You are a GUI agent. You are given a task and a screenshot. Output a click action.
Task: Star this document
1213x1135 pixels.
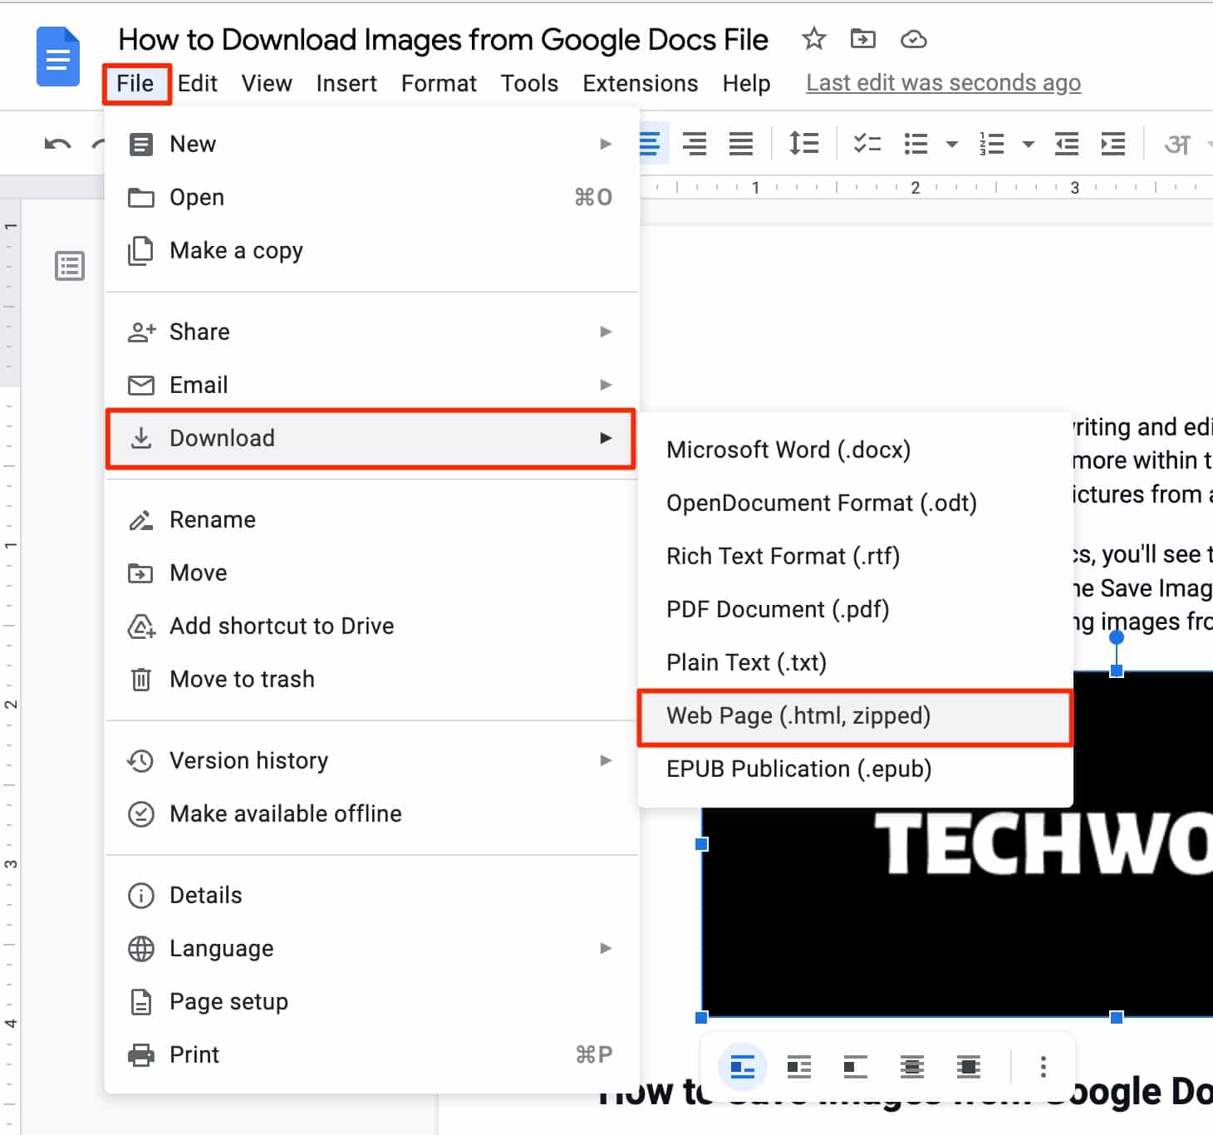tap(814, 38)
